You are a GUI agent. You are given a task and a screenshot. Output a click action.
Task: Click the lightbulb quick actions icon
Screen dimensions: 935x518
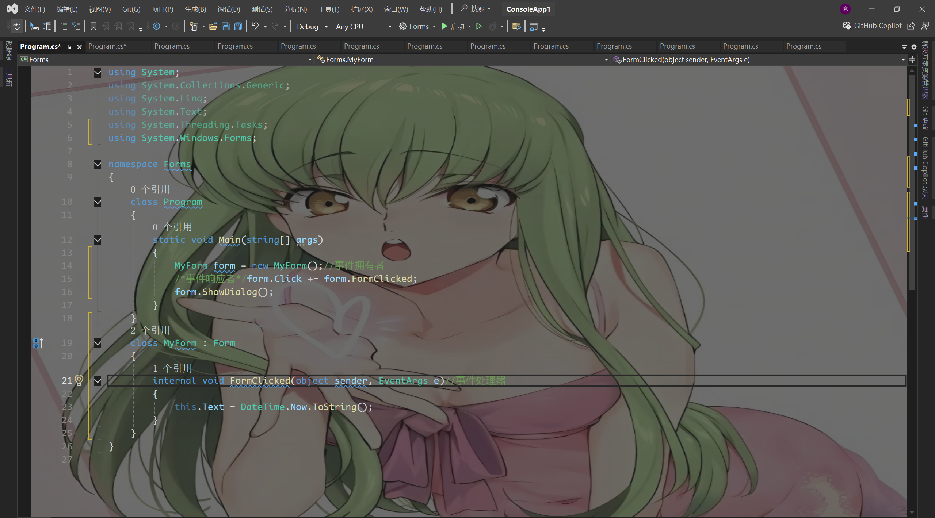[x=79, y=380]
